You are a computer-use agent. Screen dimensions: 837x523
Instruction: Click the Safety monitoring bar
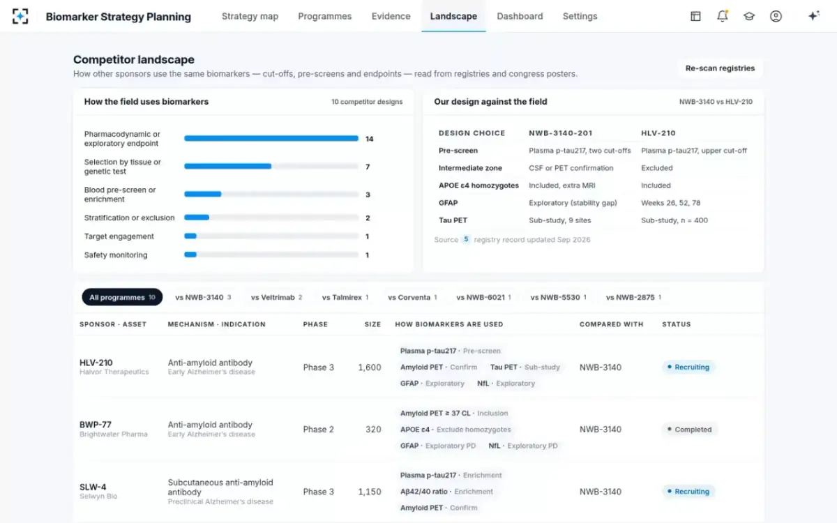tap(271, 255)
